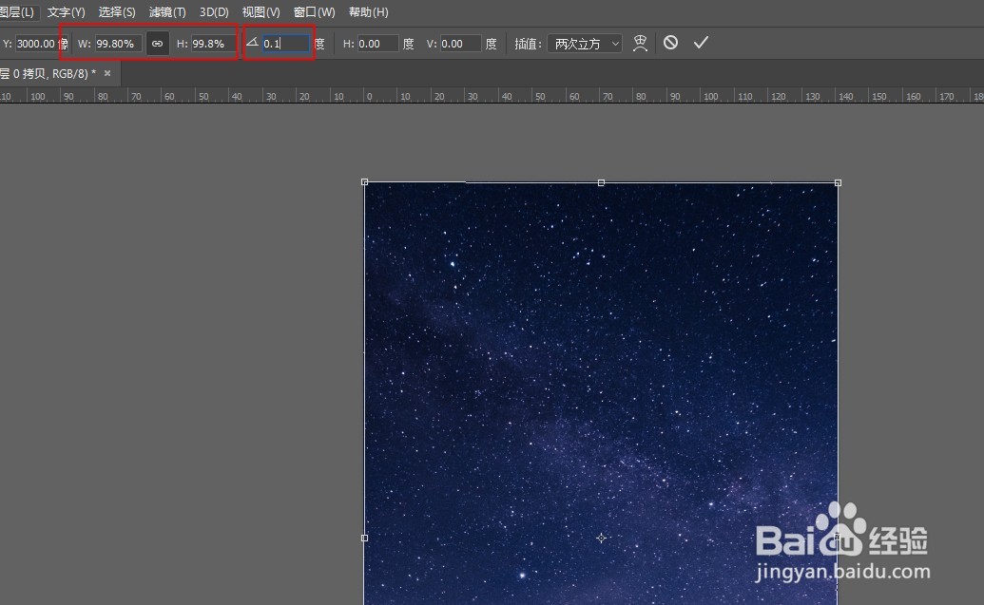Close the document tab with the x
This screenshot has height=605, width=984.
click(107, 73)
